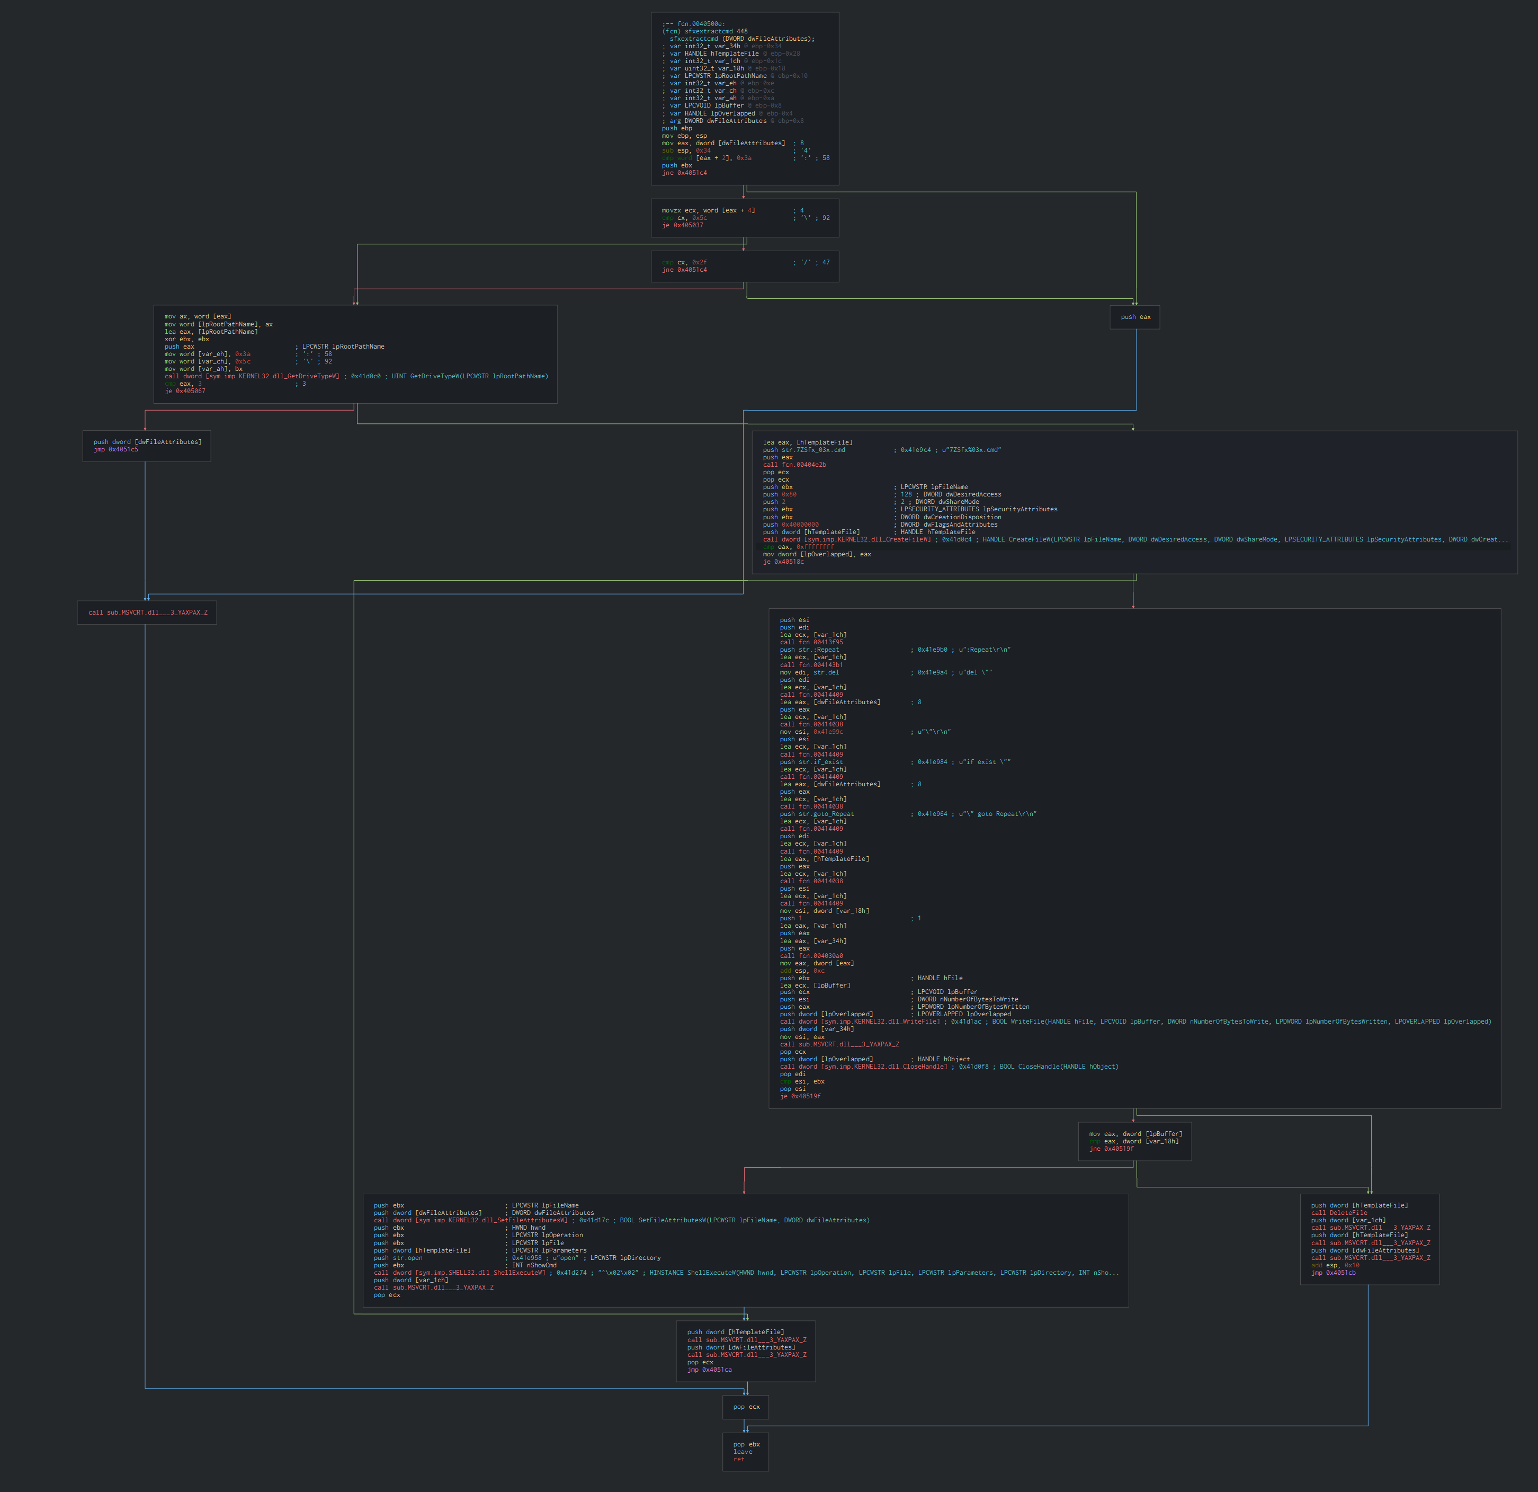Follow the 'jne 0x40519f' jump instruction

point(1111,1148)
